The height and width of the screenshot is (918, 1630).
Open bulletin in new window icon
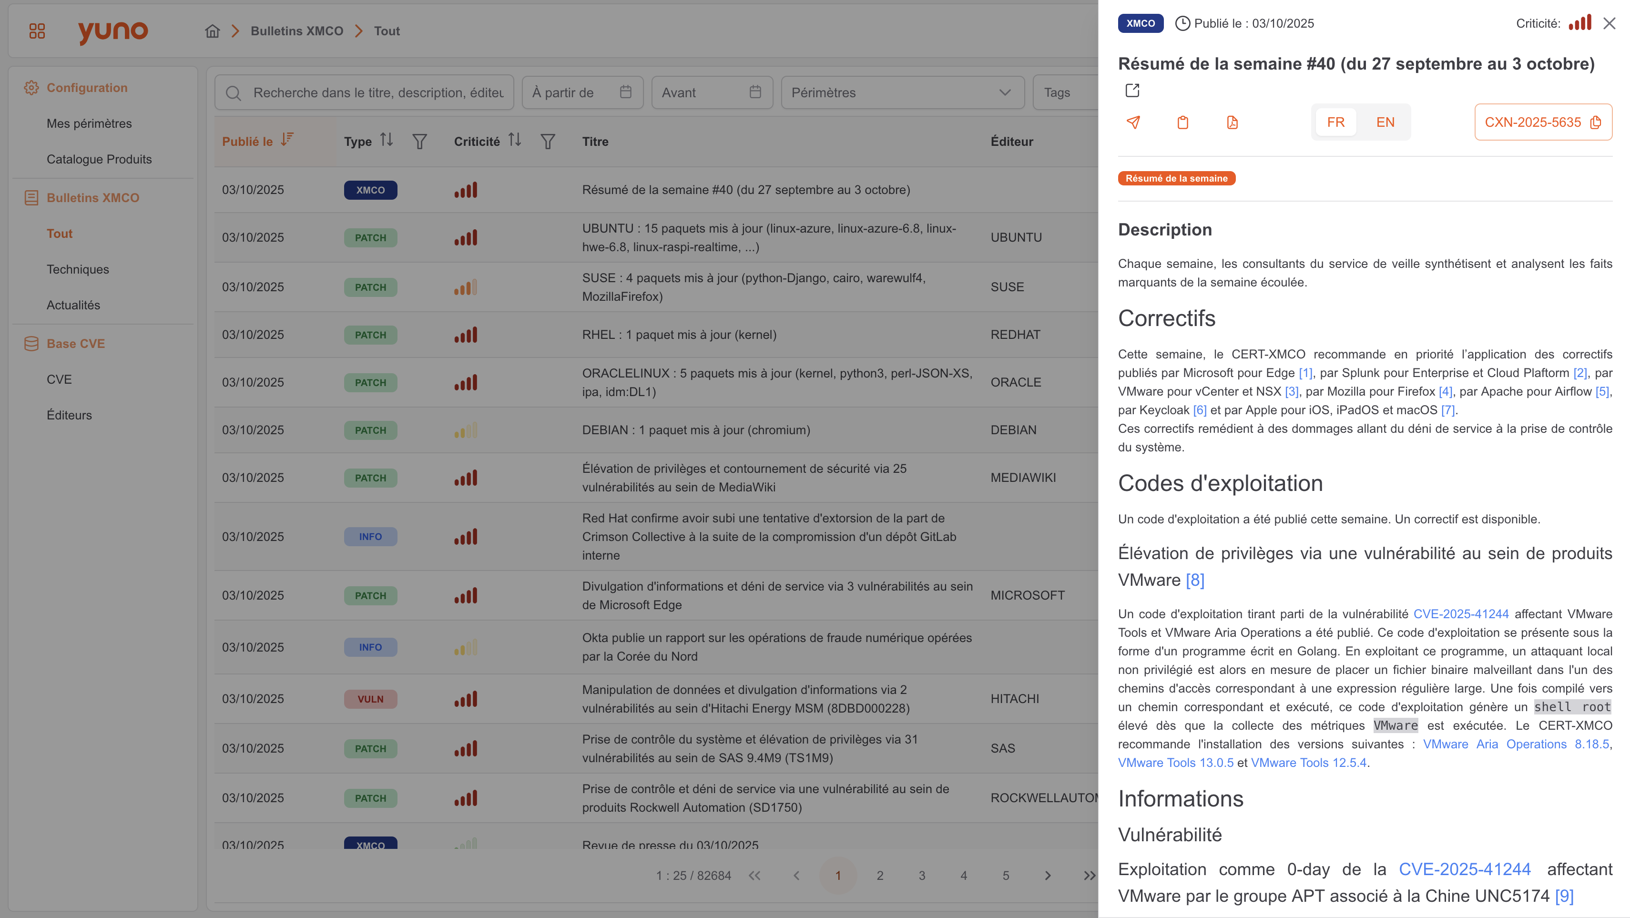point(1132,91)
